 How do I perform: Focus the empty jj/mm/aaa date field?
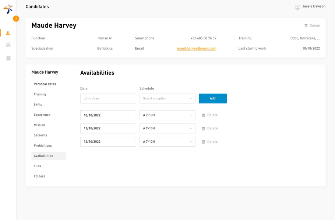108,98
